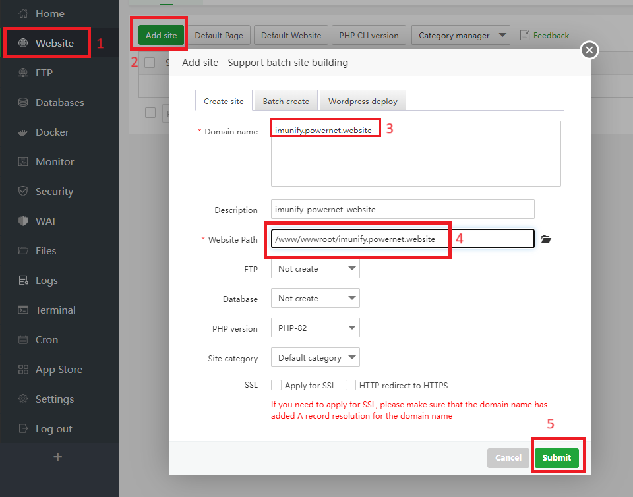Click the Logs document icon

point(24,280)
